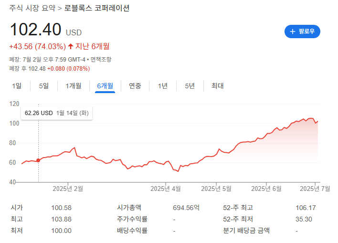Select the 6개월 range tab
The height and width of the screenshot is (243, 338).
click(x=105, y=86)
